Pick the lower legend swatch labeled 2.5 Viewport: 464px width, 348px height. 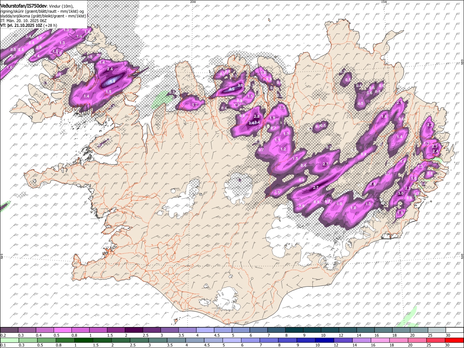(139, 340)
